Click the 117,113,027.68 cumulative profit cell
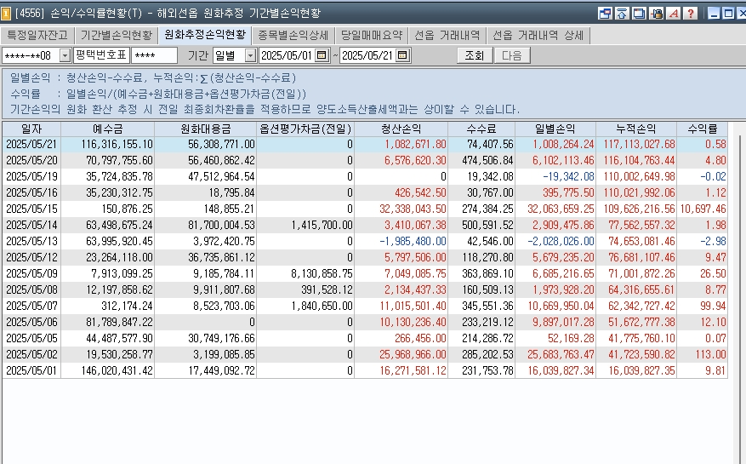This screenshot has height=464, width=746. point(636,145)
